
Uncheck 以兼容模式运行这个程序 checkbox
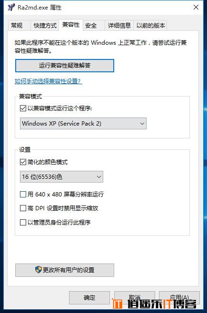[23, 108]
